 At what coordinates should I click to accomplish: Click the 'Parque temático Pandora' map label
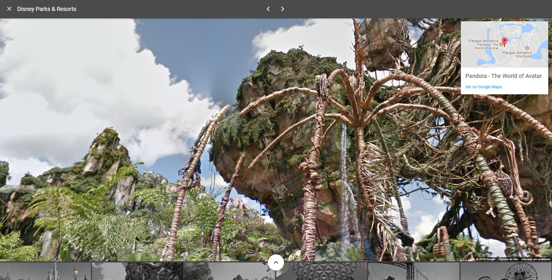(x=484, y=44)
